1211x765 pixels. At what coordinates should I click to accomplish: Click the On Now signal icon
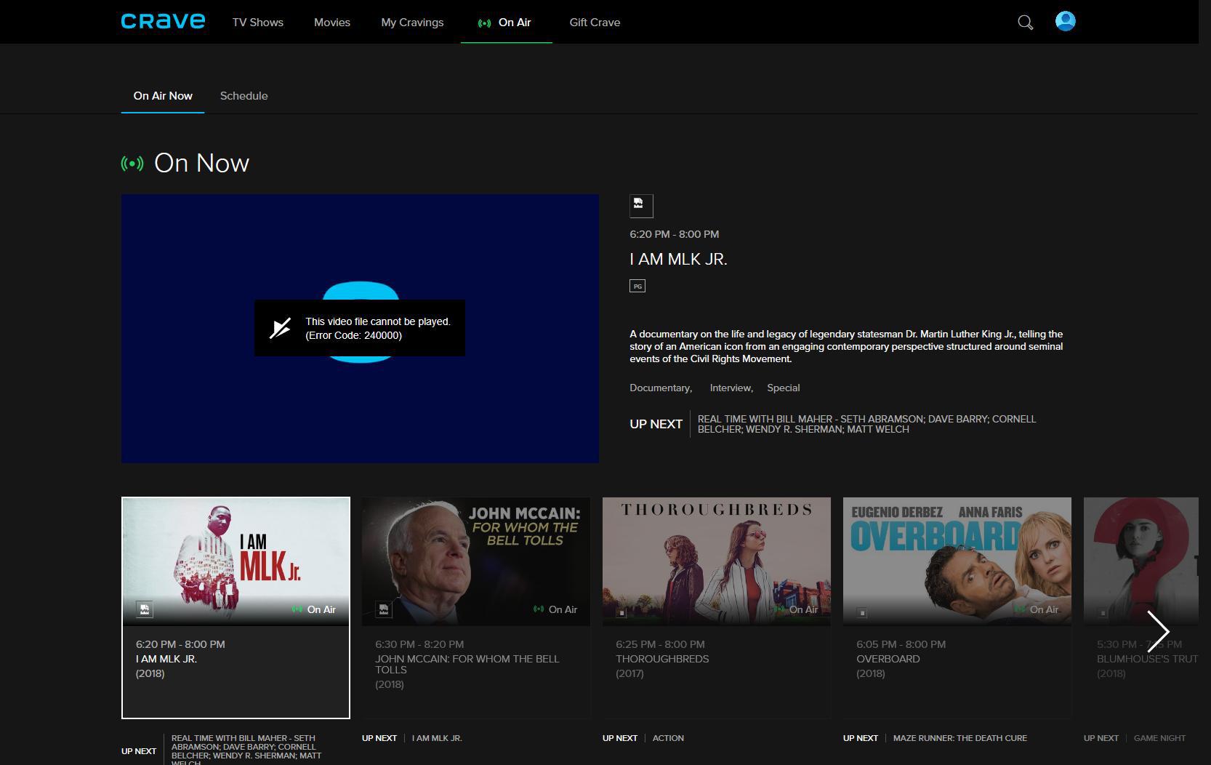coord(132,163)
